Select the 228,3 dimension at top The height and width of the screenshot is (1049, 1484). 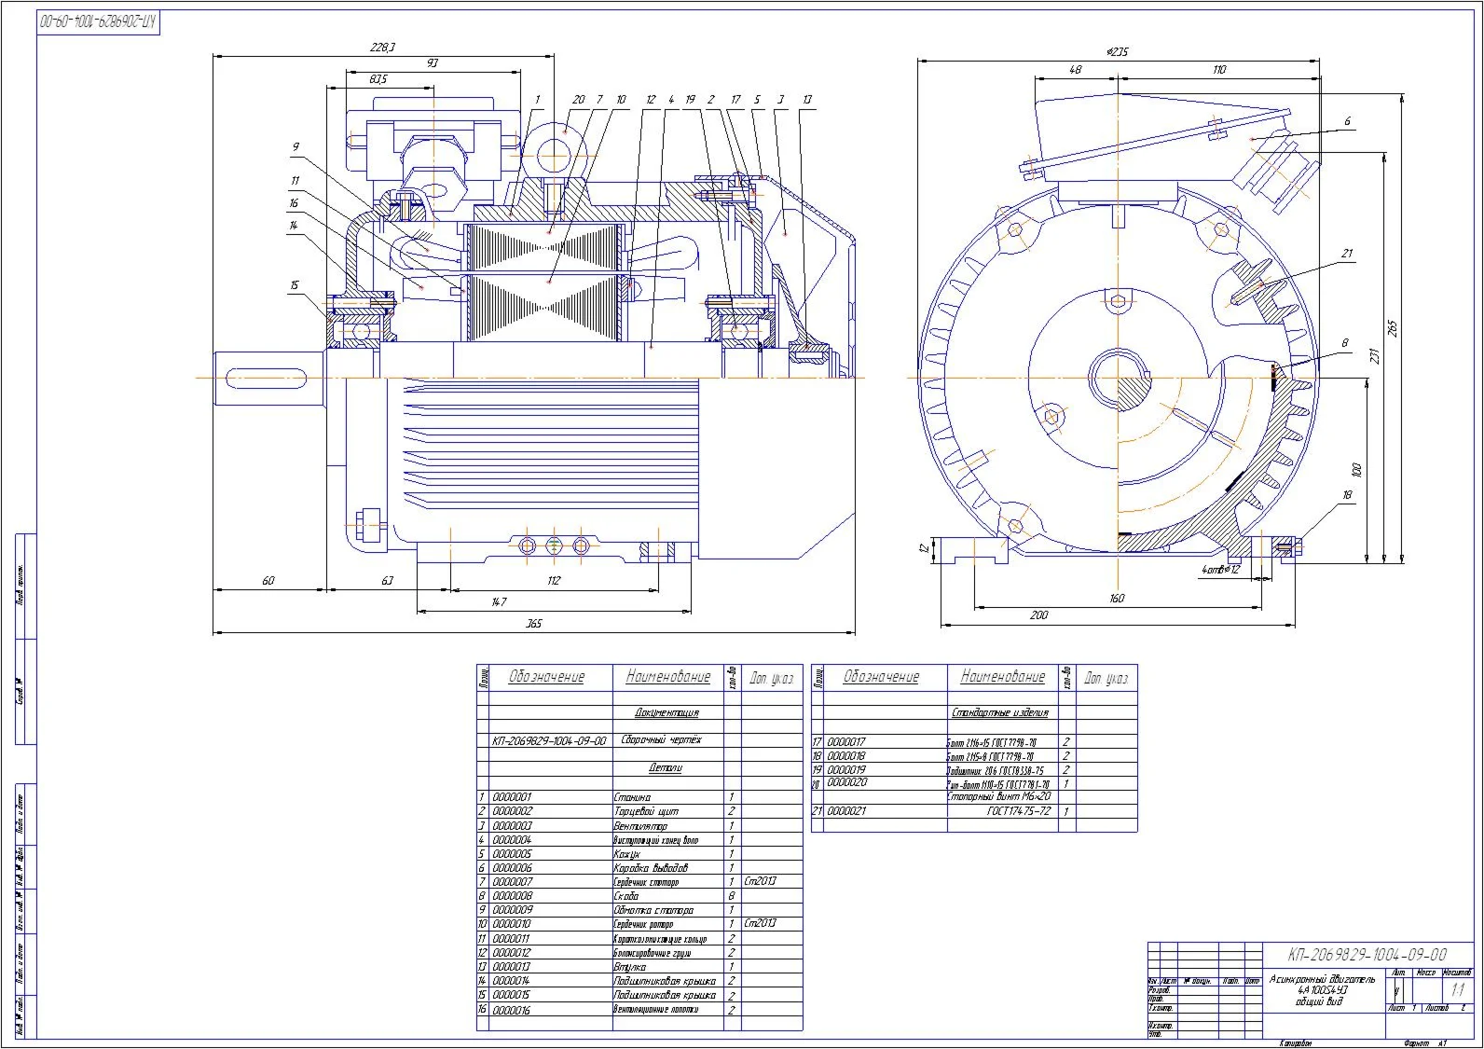tap(383, 47)
